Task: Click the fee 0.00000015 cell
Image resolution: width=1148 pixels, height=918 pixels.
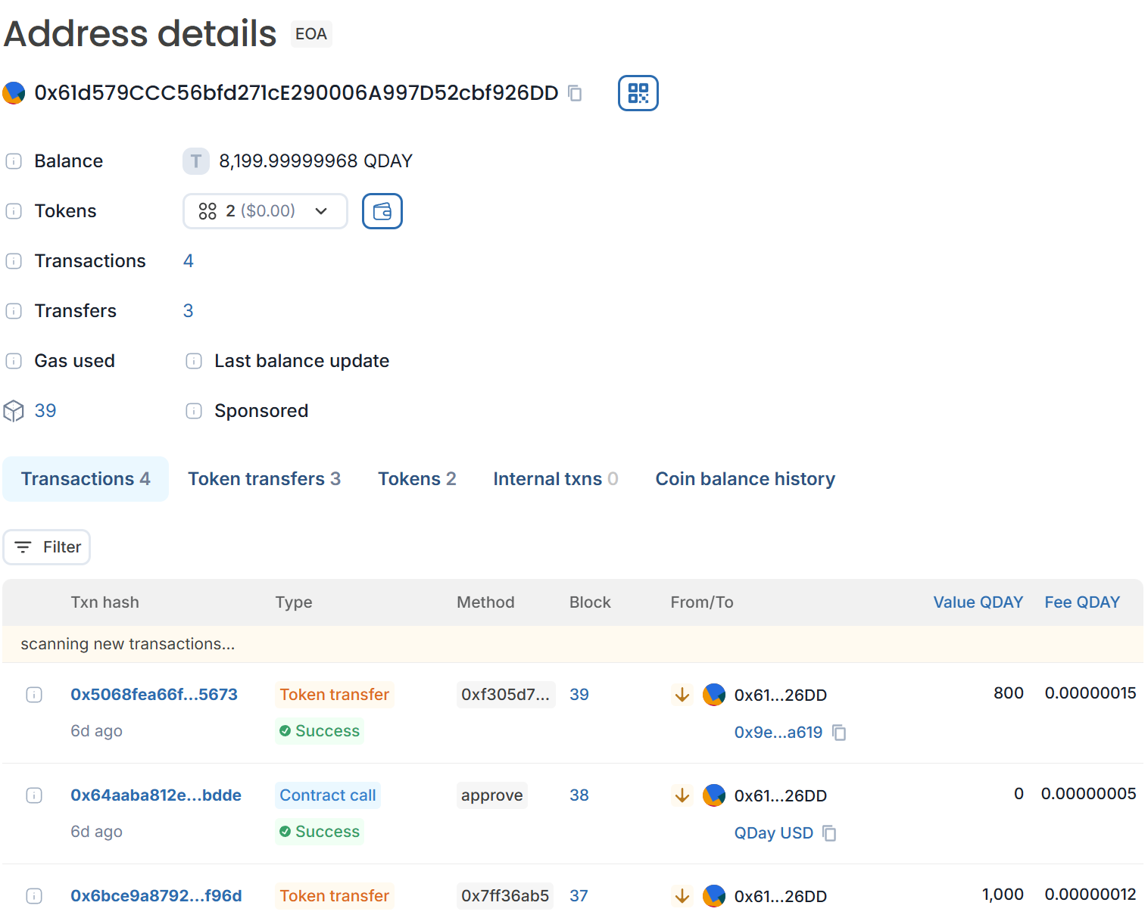Action: (x=1090, y=693)
